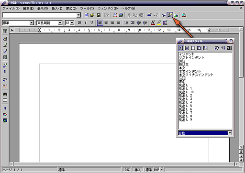Viewport: 245px width, 173px height.
Task: Toggle nonprinting characters pilcrow icon
Action: (x=5, y=108)
